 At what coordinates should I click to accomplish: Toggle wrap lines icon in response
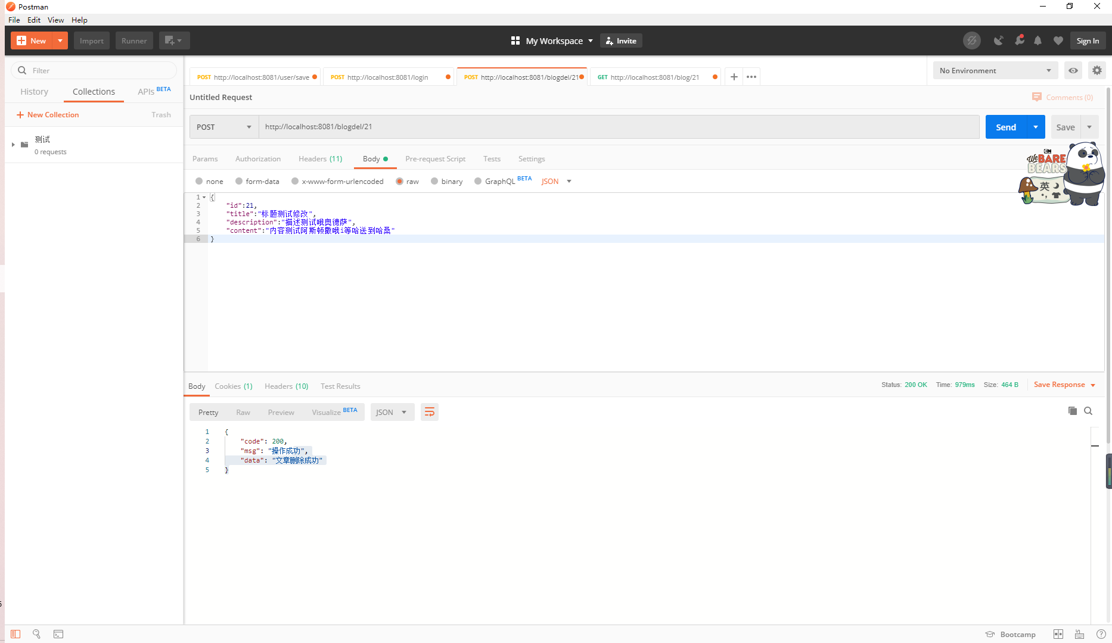point(430,412)
